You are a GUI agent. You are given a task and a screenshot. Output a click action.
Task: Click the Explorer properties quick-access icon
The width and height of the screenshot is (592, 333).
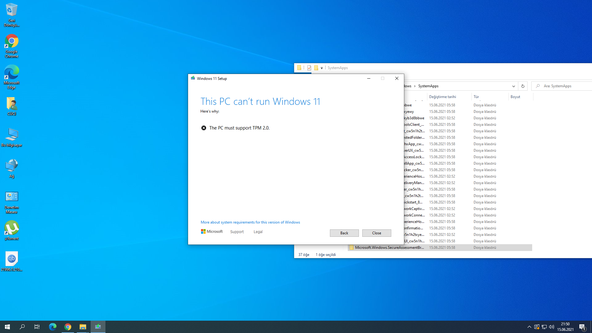pyautogui.click(x=309, y=68)
